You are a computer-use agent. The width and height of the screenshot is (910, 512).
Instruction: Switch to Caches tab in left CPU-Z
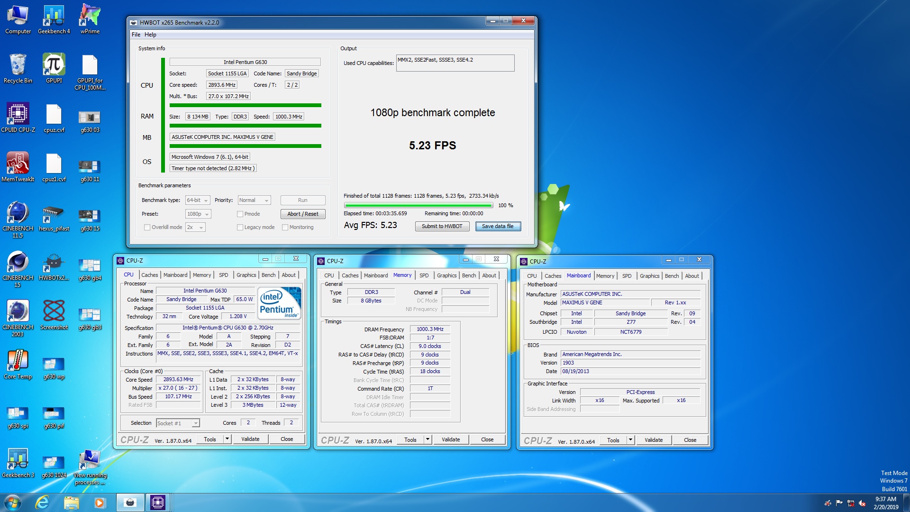[x=149, y=275]
